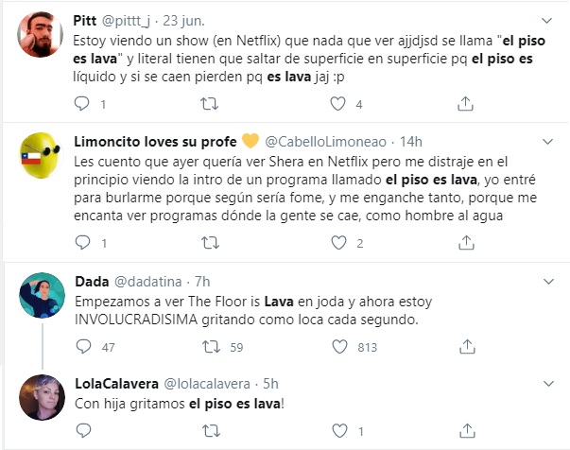Viewport: 570px width, 450px height.
Task: Open more options on Pitt's tweet
Action: coord(547,19)
